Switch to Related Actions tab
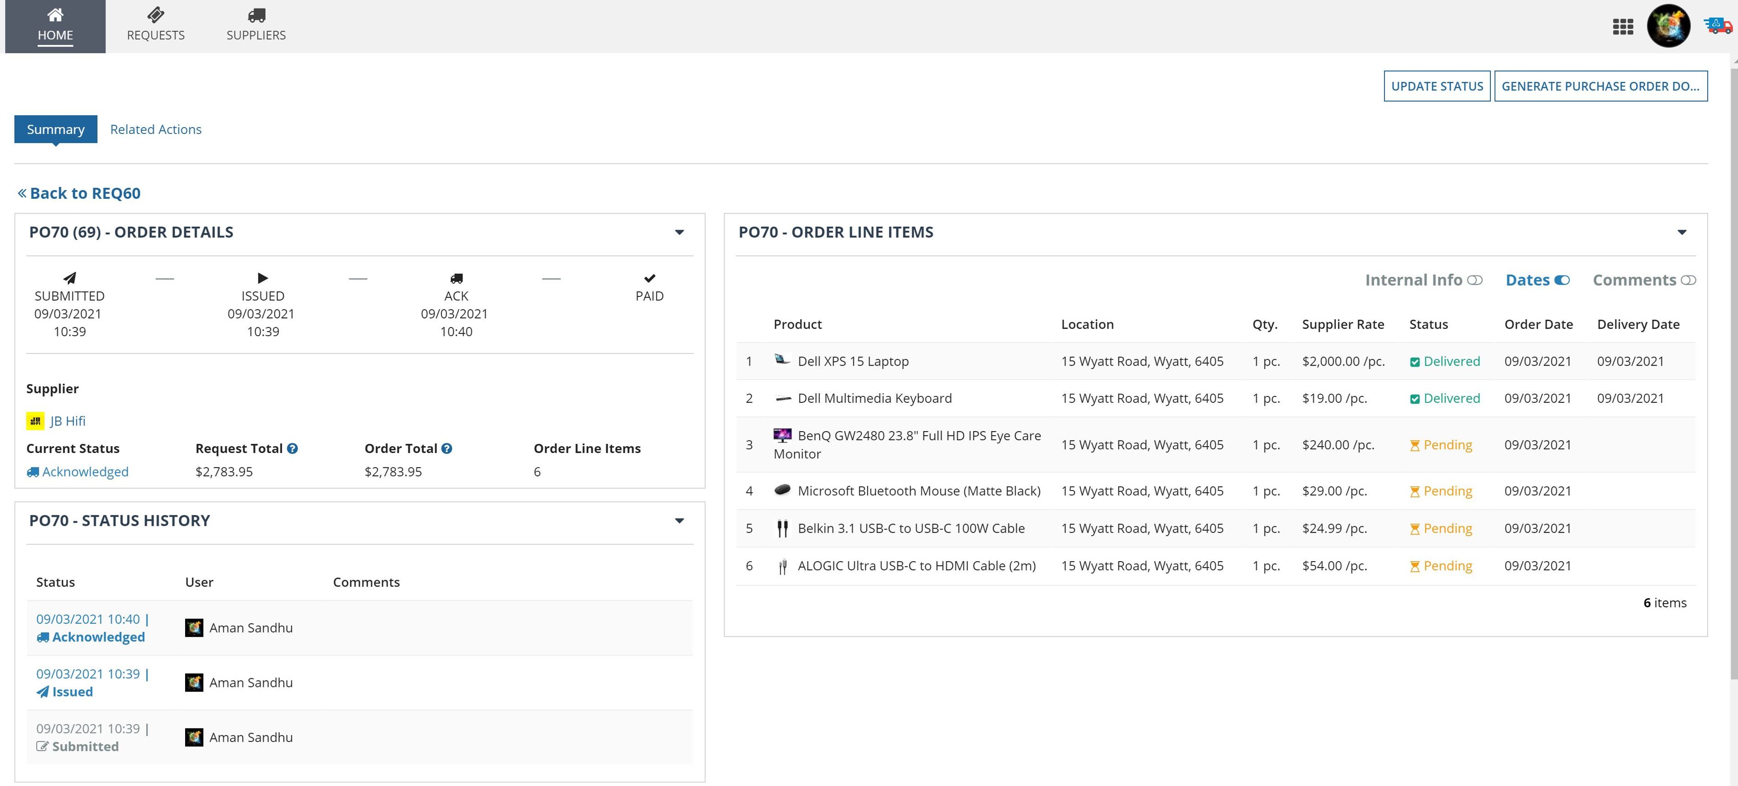 click(x=156, y=129)
